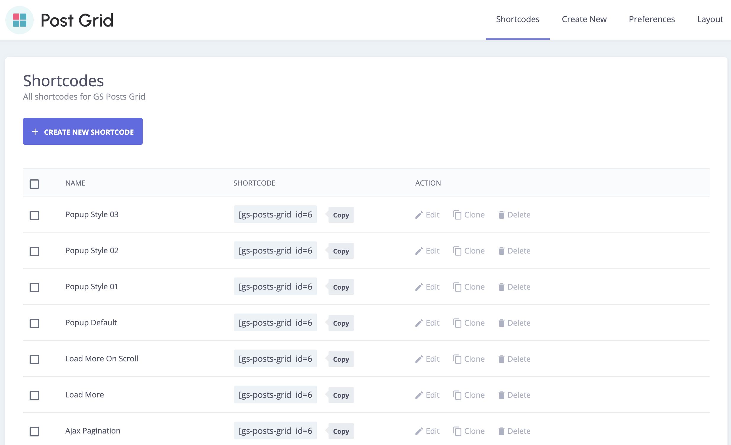
Task: Open the Preferences tab
Action: (x=652, y=20)
